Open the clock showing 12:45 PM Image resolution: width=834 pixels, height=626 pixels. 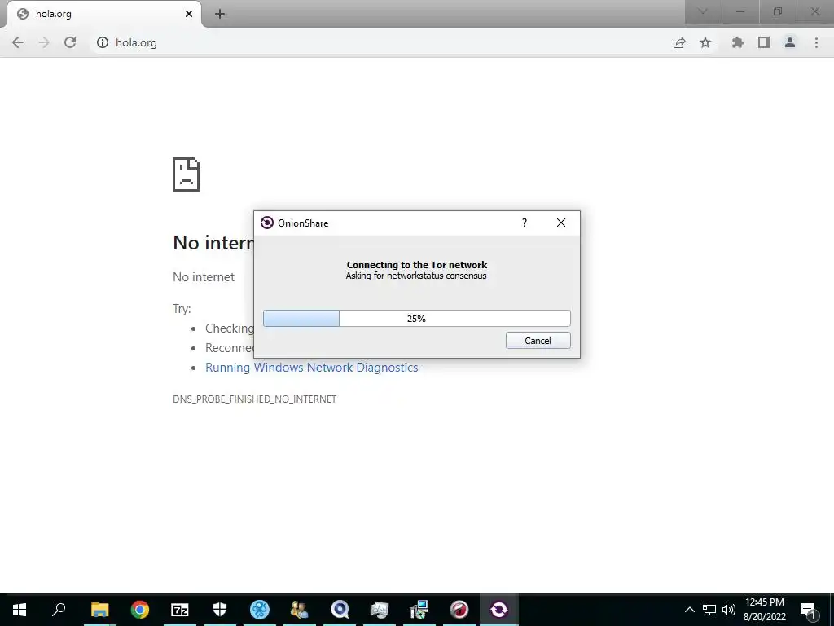tap(764, 610)
